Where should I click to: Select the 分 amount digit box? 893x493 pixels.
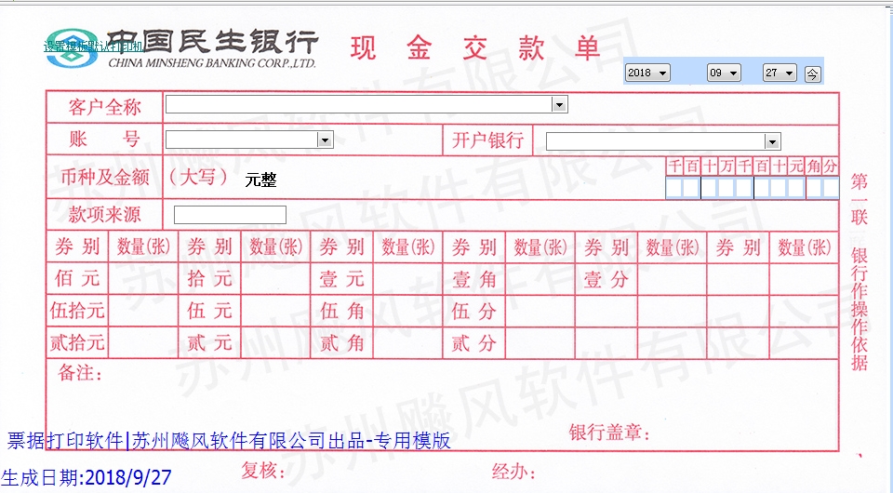831,188
